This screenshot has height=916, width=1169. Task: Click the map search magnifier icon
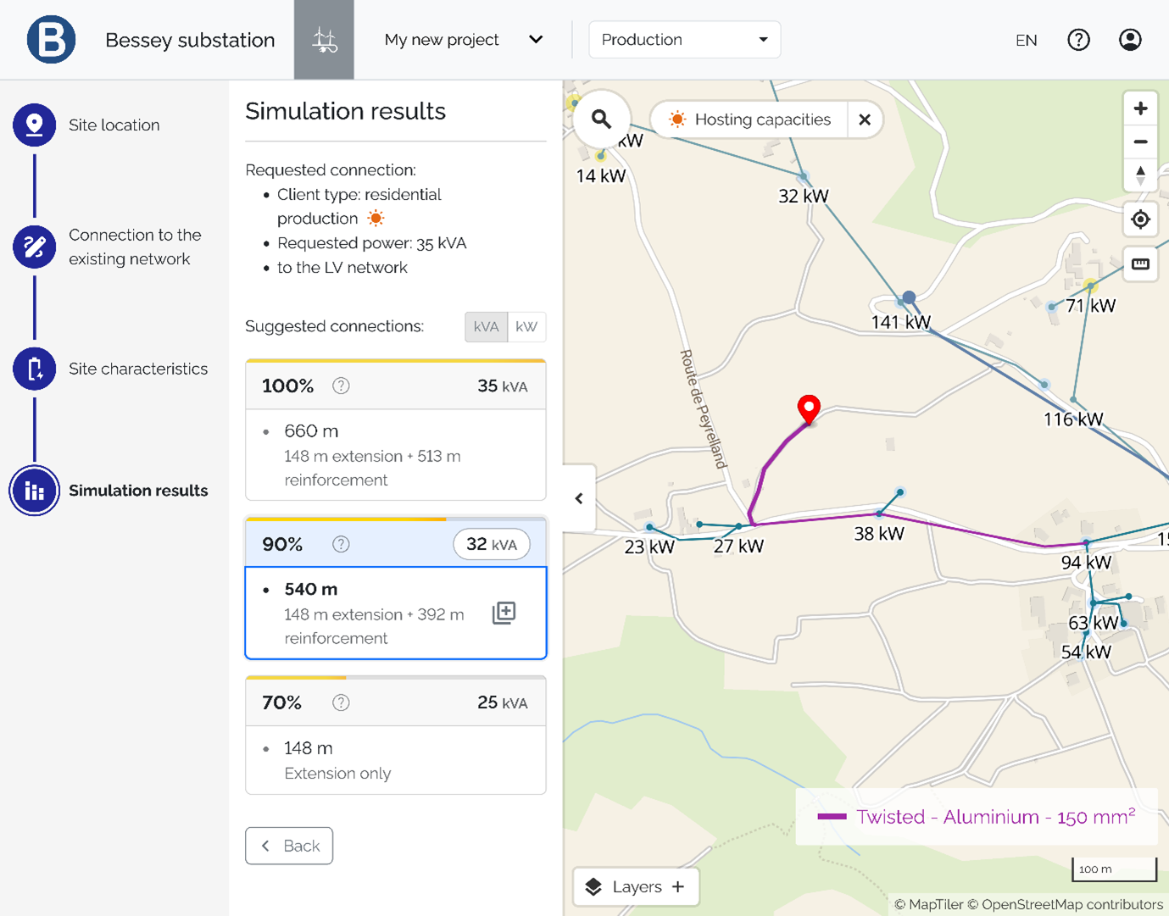(601, 119)
